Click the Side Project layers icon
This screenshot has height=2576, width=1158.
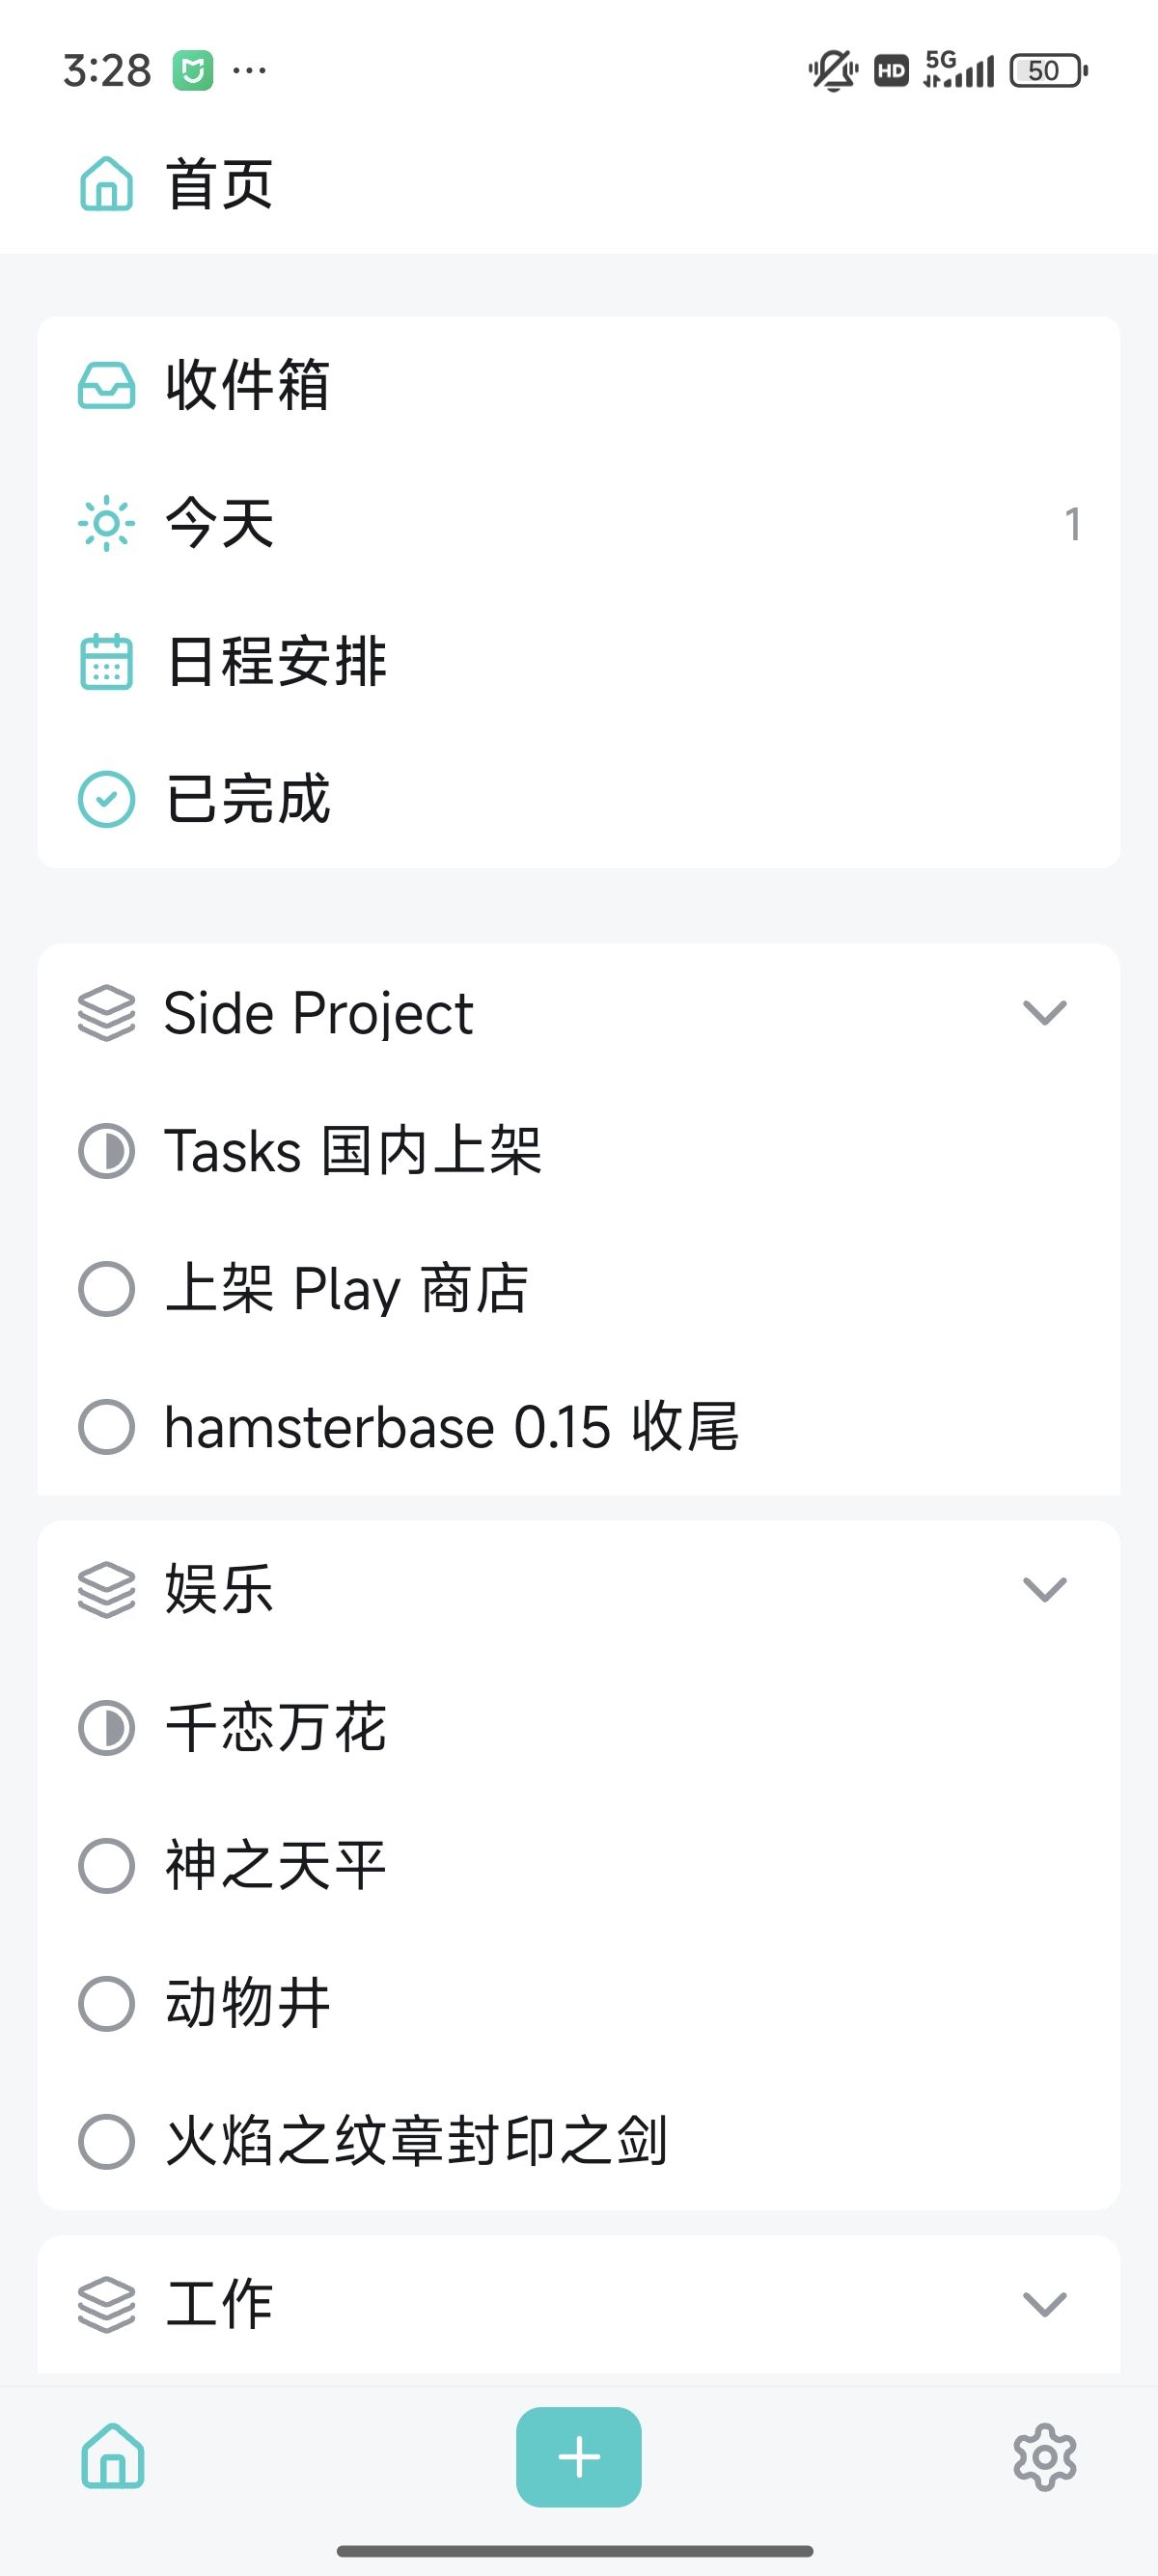tap(106, 1013)
